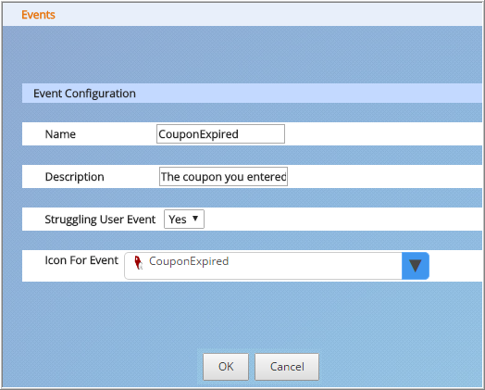Select the CouponExpired text in icon selector
Image resolution: width=485 pixels, height=390 pixels.
click(189, 261)
